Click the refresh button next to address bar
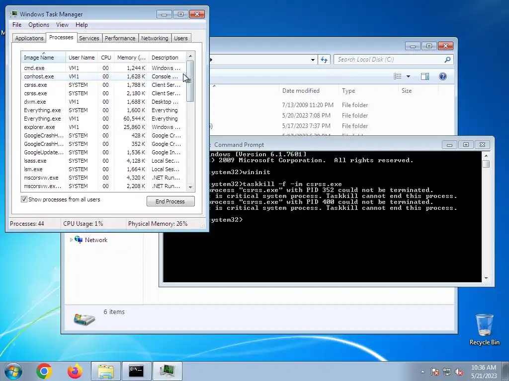This screenshot has width=509, height=381. [x=324, y=60]
